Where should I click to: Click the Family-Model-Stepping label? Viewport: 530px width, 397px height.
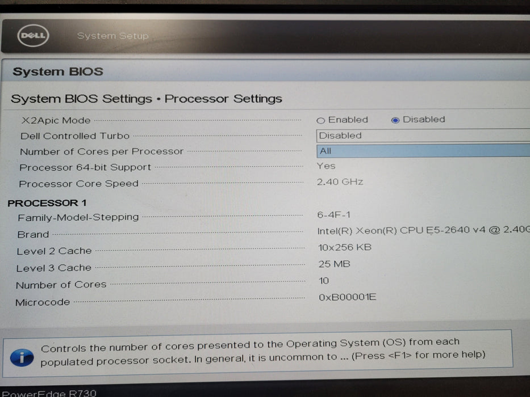click(78, 217)
